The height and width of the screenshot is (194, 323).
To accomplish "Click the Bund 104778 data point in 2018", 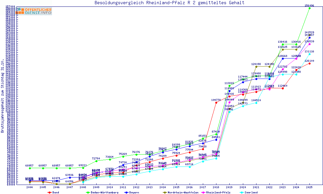I will (216, 103).
